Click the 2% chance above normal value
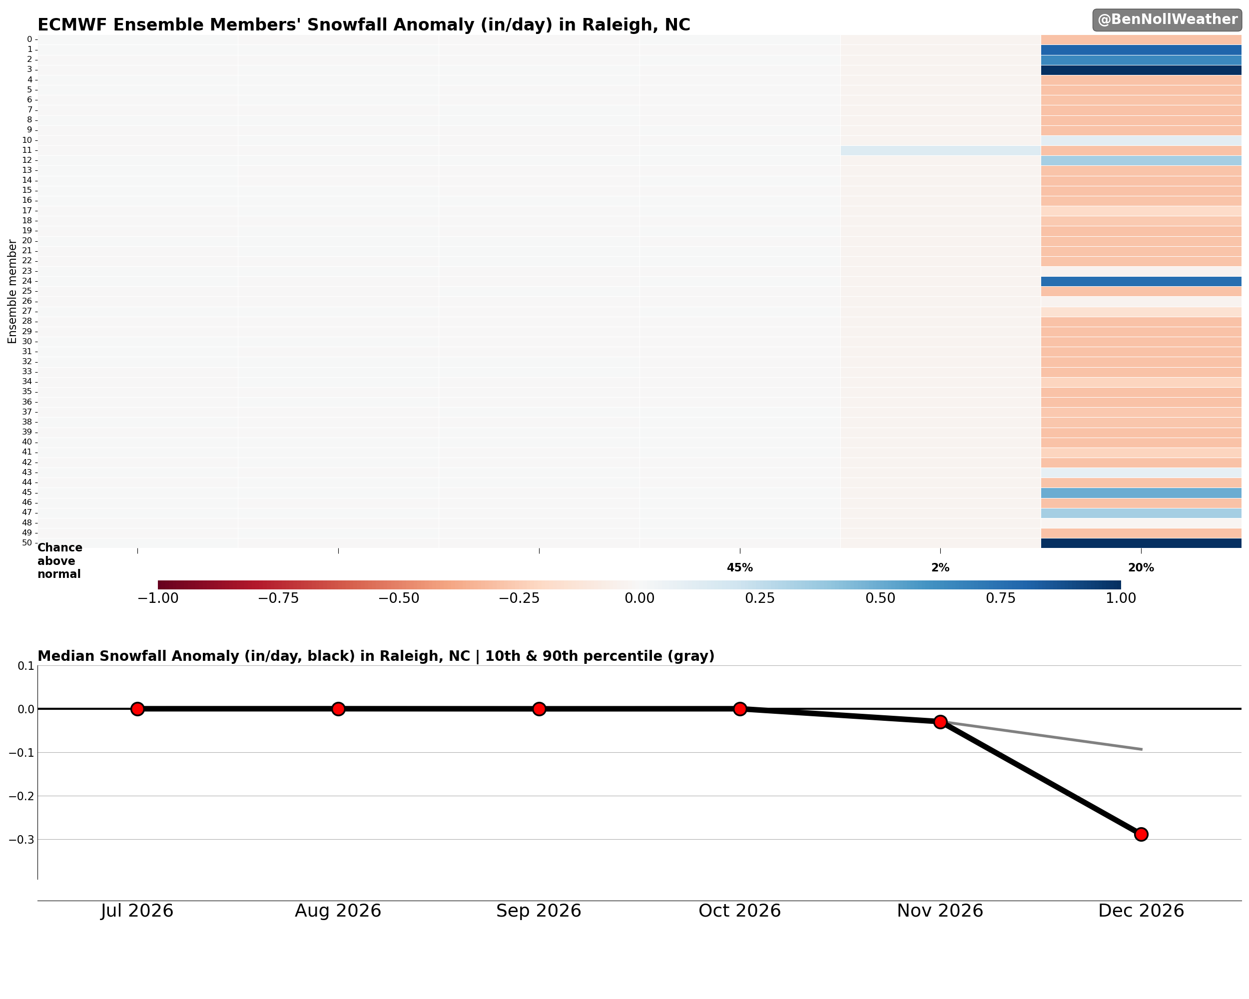 (x=940, y=568)
